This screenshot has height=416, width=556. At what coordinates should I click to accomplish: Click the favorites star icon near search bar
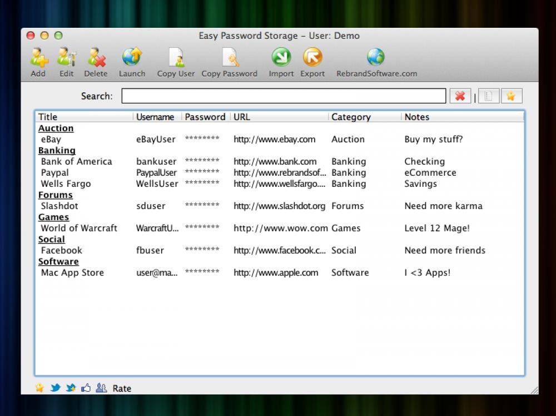[512, 96]
